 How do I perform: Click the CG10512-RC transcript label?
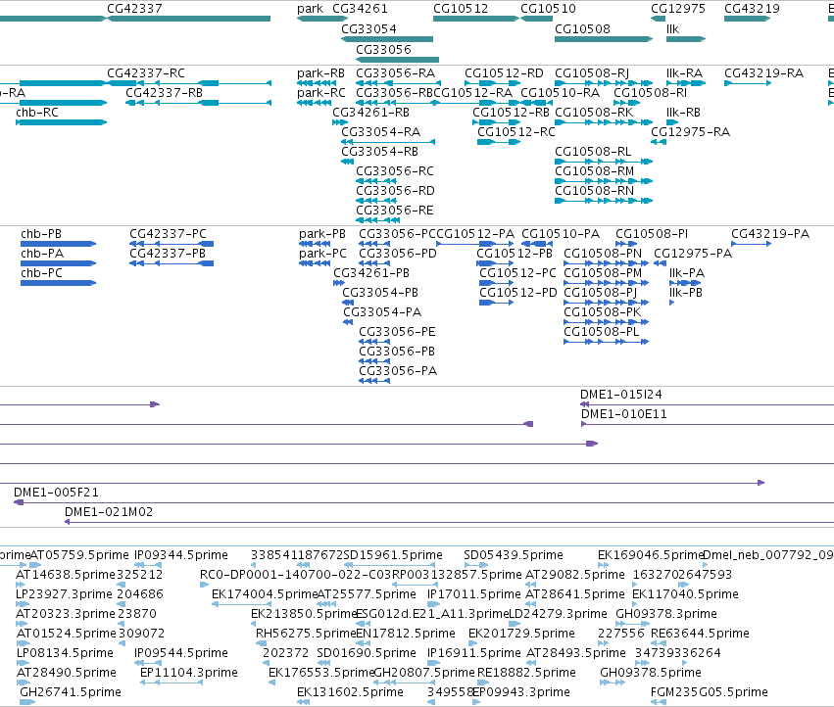click(515, 132)
